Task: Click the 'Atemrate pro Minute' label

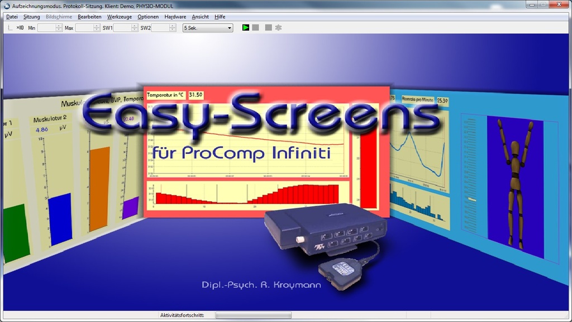Action: [x=417, y=99]
